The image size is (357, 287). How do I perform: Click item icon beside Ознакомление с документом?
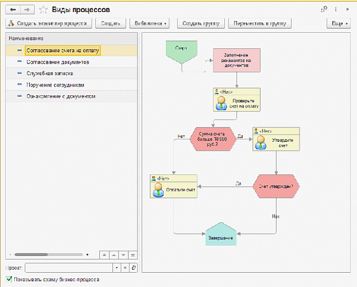point(20,96)
